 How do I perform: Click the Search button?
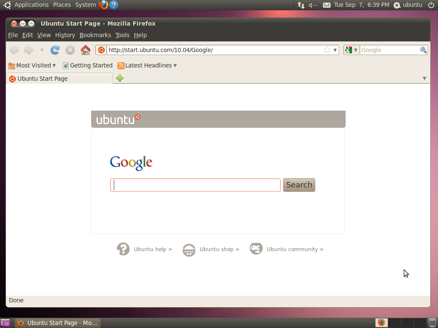299,185
